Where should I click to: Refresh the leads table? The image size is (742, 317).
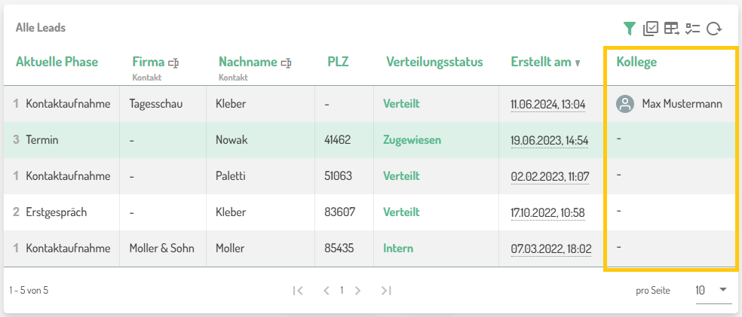714,29
